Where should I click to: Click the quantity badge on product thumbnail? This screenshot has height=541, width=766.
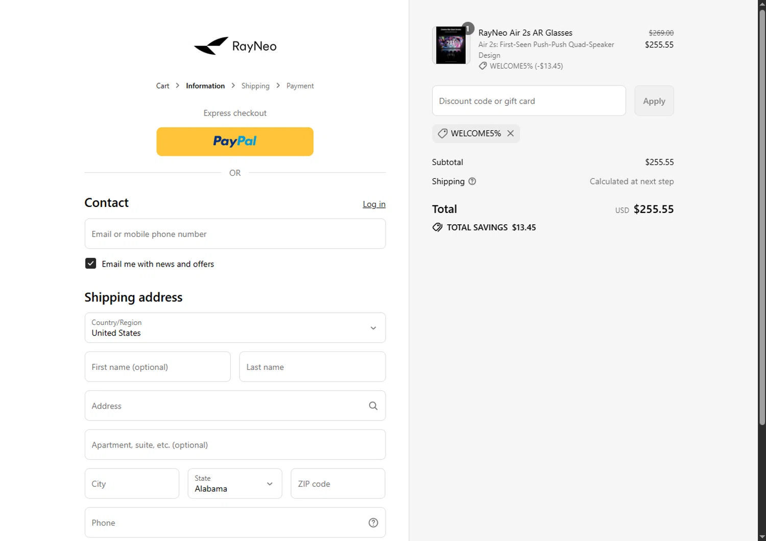468,29
